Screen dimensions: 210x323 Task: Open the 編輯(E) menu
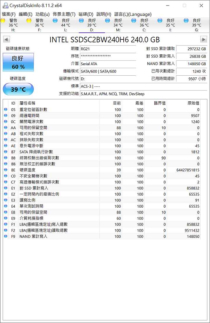tap(25, 14)
